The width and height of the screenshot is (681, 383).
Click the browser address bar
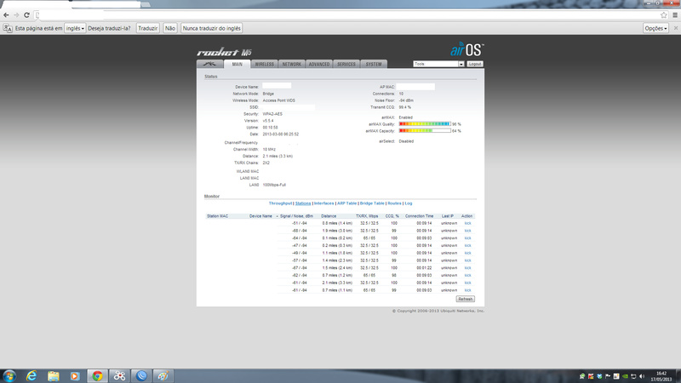(x=347, y=14)
